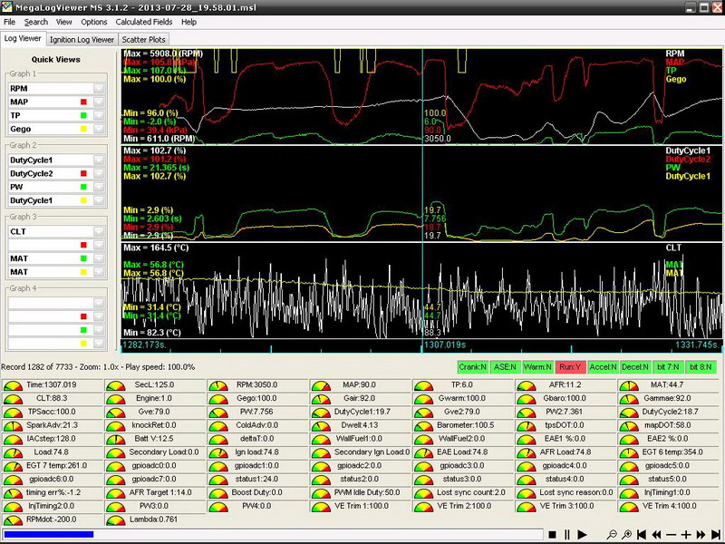Click the fast forward double-arrow icon
This screenshot has height=544, width=725.
coord(701,535)
